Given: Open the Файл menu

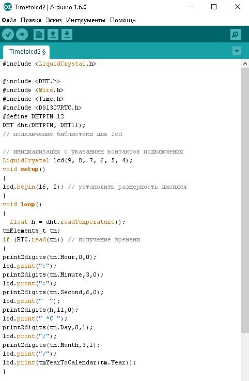Looking at the screenshot, I should pos(9,20).
